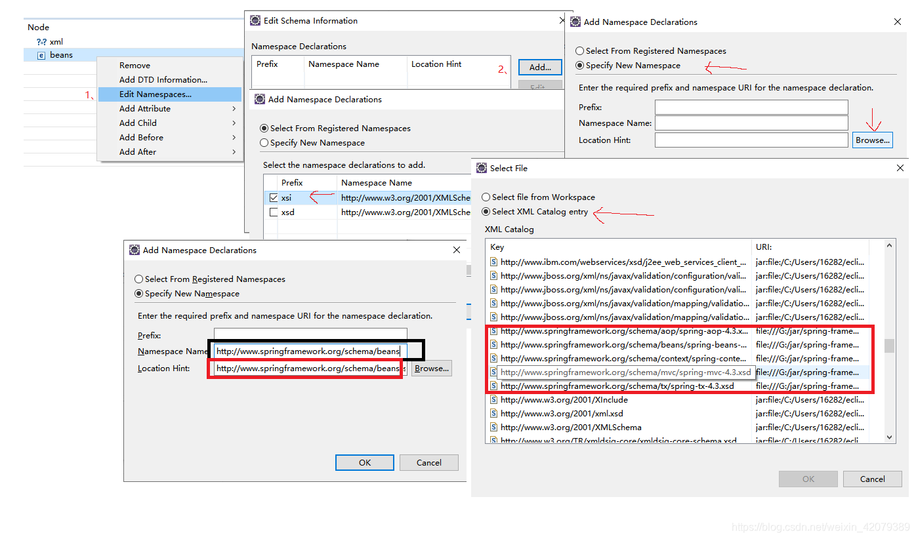Click the empty Prefix field beside Browse dialog

coord(751,107)
